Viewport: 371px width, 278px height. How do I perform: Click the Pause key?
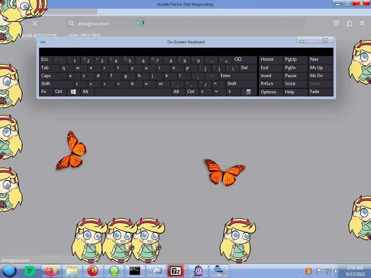point(295,76)
